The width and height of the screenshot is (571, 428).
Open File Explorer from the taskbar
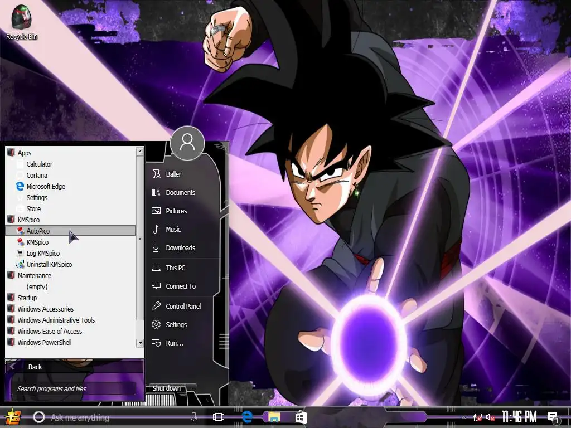[x=274, y=417]
